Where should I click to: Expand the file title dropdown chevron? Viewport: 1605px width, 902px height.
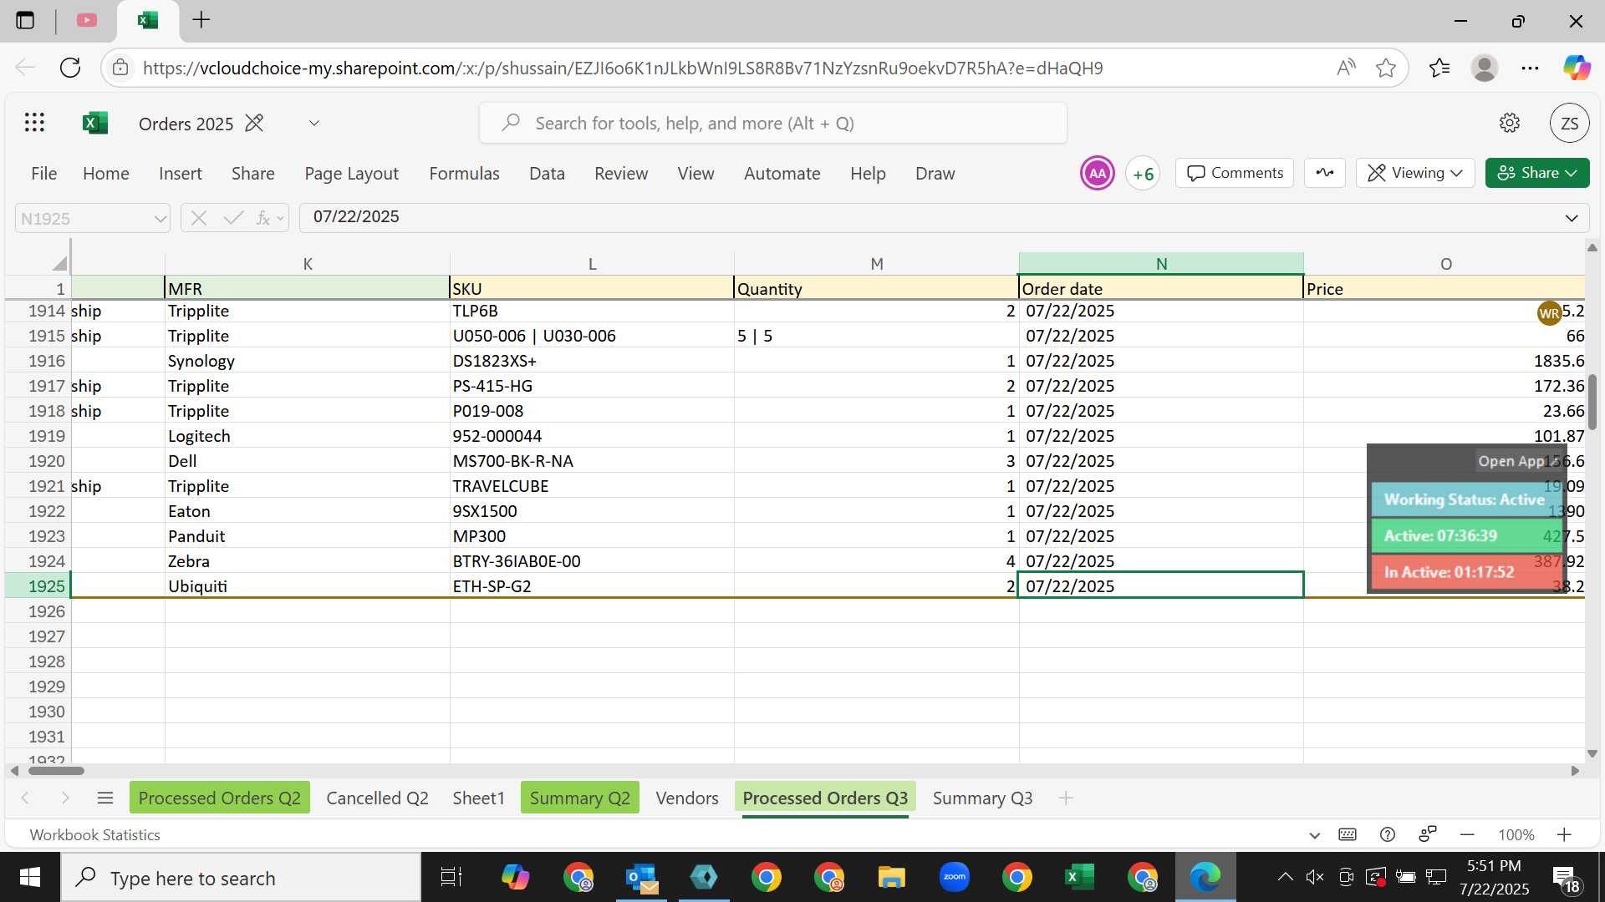click(313, 123)
